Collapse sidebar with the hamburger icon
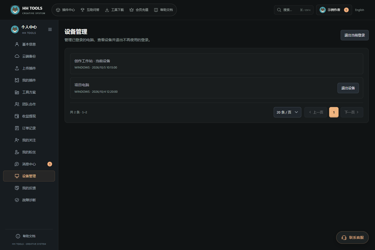 [50, 29]
